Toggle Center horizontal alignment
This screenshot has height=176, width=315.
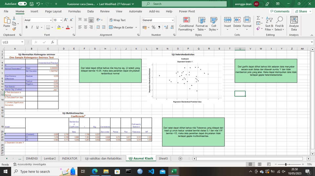85,27
